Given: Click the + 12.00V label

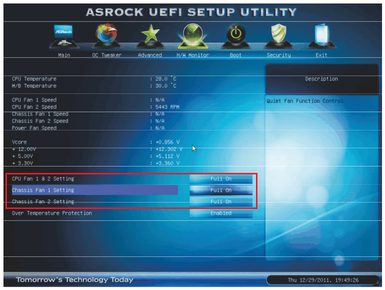Looking at the screenshot, I should 24,149.
